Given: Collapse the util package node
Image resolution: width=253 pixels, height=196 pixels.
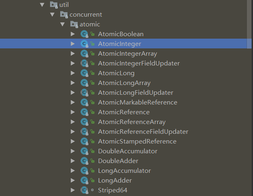Looking at the screenshot, I should (42, 5).
